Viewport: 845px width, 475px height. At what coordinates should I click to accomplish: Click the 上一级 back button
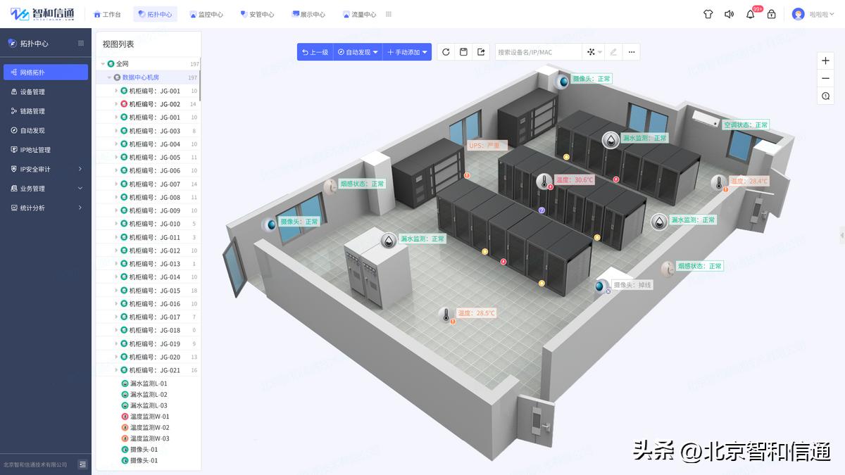pyautogui.click(x=315, y=51)
